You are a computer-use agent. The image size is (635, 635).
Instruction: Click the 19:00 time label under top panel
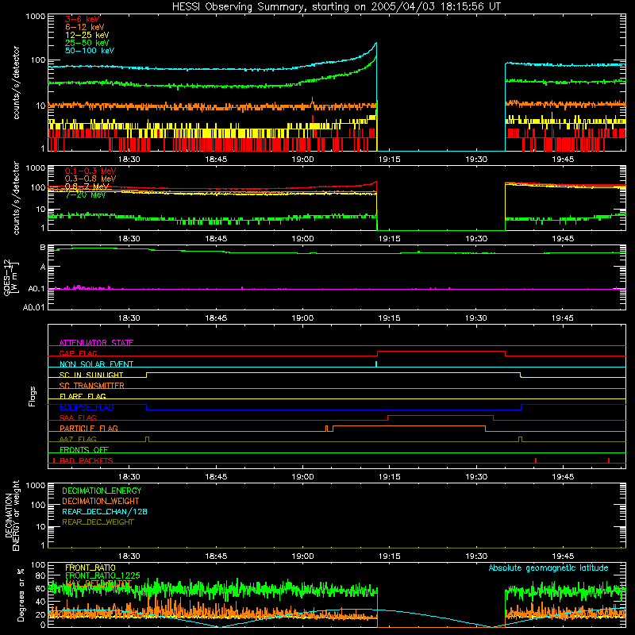click(x=302, y=160)
